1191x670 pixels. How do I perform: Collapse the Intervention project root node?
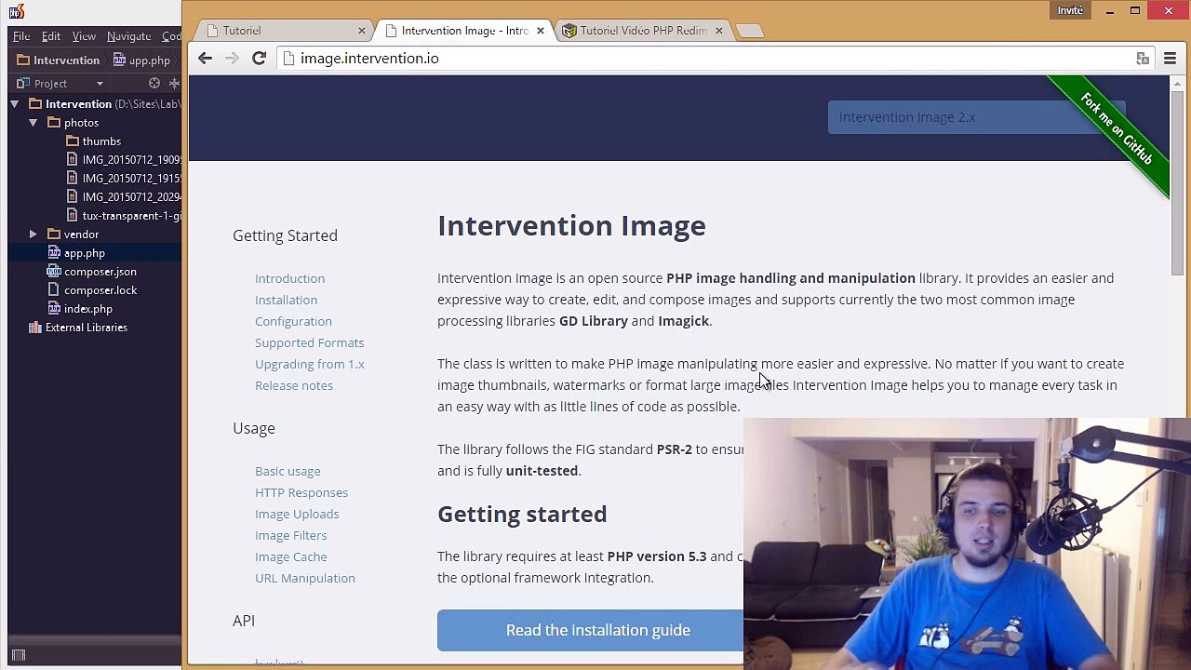[15, 103]
